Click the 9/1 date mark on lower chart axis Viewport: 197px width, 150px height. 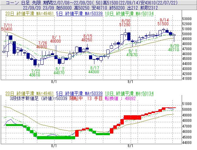coord(130,146)
